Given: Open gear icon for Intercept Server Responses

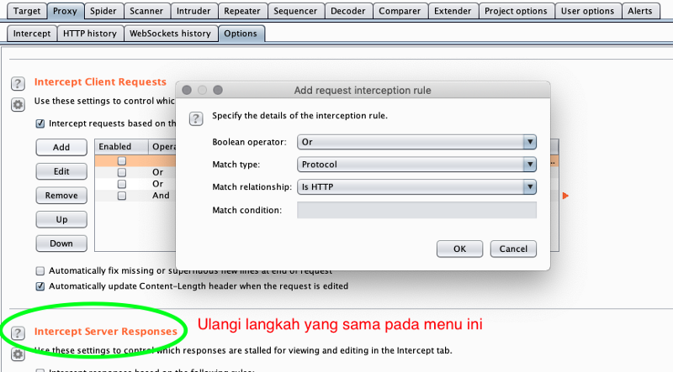Looking at the screenshot, I should pos(18,354).
